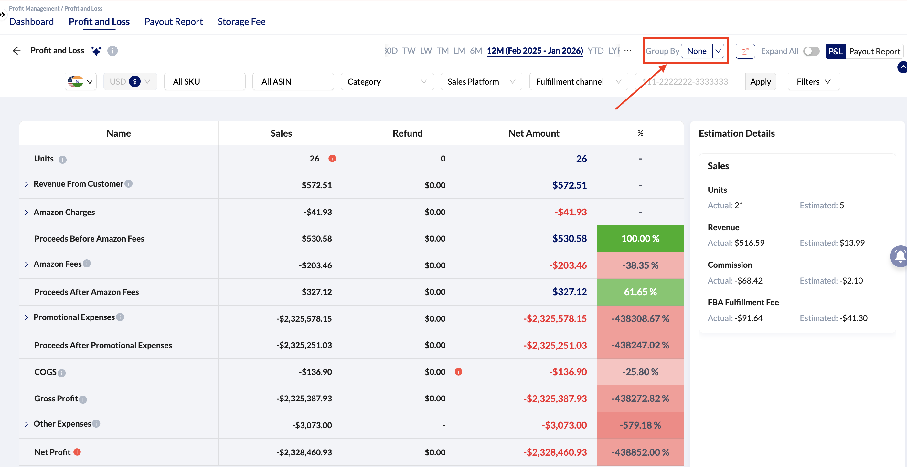Click the info icon beside the sparkle icon
Viewport: 907px width, 467px height.
coord(112,51)
